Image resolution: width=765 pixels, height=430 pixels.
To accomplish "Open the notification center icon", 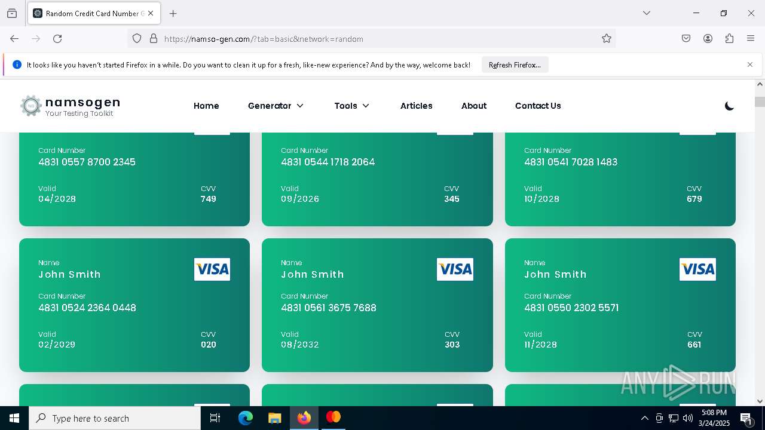I will pos(746,418).
